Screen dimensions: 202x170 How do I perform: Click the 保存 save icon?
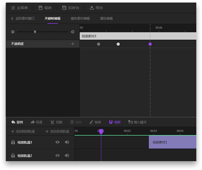40,8
